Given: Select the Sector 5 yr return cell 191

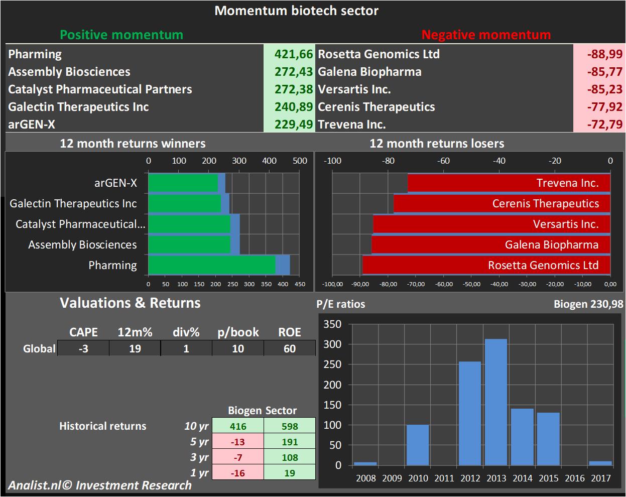Looking at the screenshot, I should pos(290,442).
